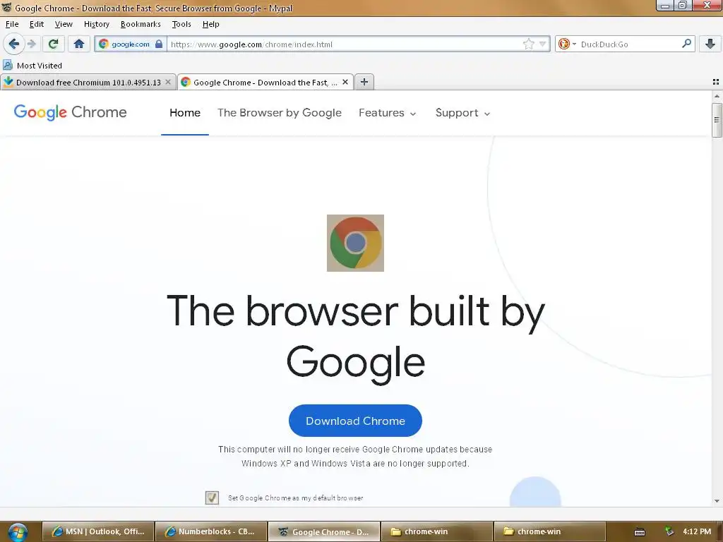Image resolution: width=723 pixels, height=542 pixels.
Task: Click the Google Chrome logo header
Action: tap(70, 112)
